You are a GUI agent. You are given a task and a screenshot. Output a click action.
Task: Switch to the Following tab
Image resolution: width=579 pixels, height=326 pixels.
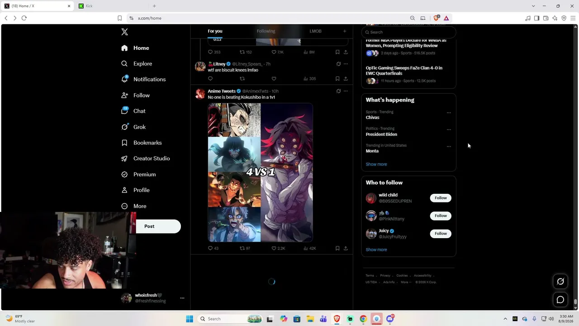click(x=266, y=31)
